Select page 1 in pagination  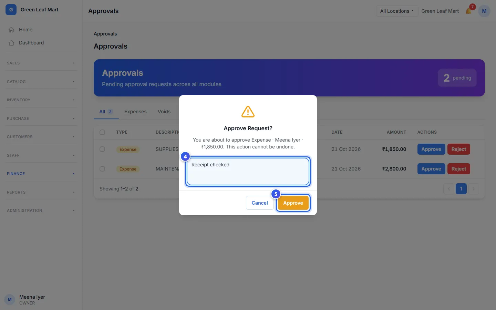click(x=461, y=189)
